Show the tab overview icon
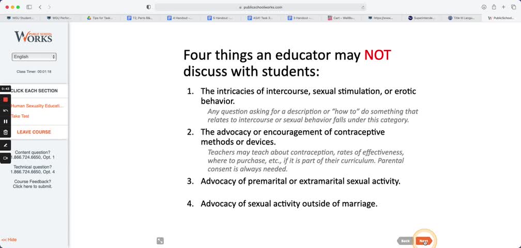 (513, 7)
